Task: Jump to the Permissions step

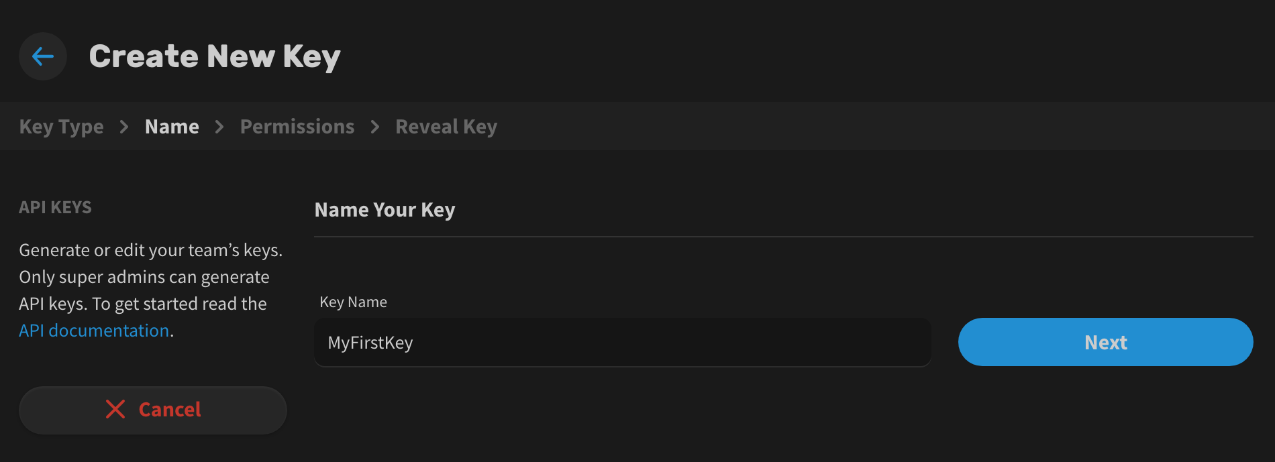Action: (x=297, y=127)
